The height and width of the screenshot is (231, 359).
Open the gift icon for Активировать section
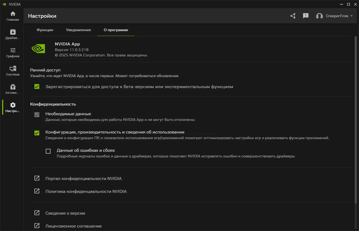(13, 87)
